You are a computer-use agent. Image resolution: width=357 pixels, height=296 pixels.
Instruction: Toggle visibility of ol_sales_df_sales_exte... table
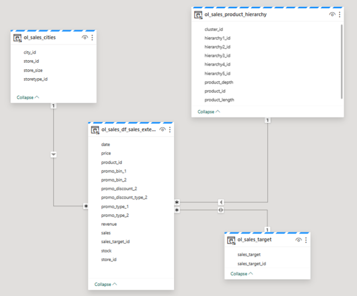[162, 130]
